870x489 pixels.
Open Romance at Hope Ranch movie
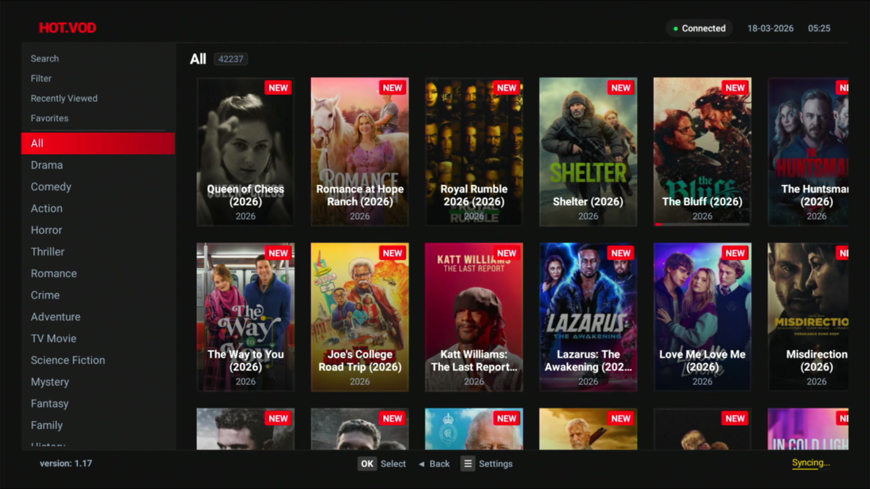coord(360,152)
